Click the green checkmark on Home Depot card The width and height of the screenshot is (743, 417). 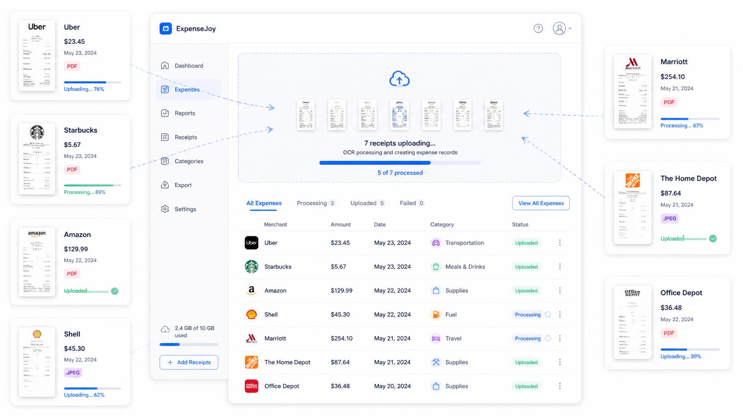[713, 239]
